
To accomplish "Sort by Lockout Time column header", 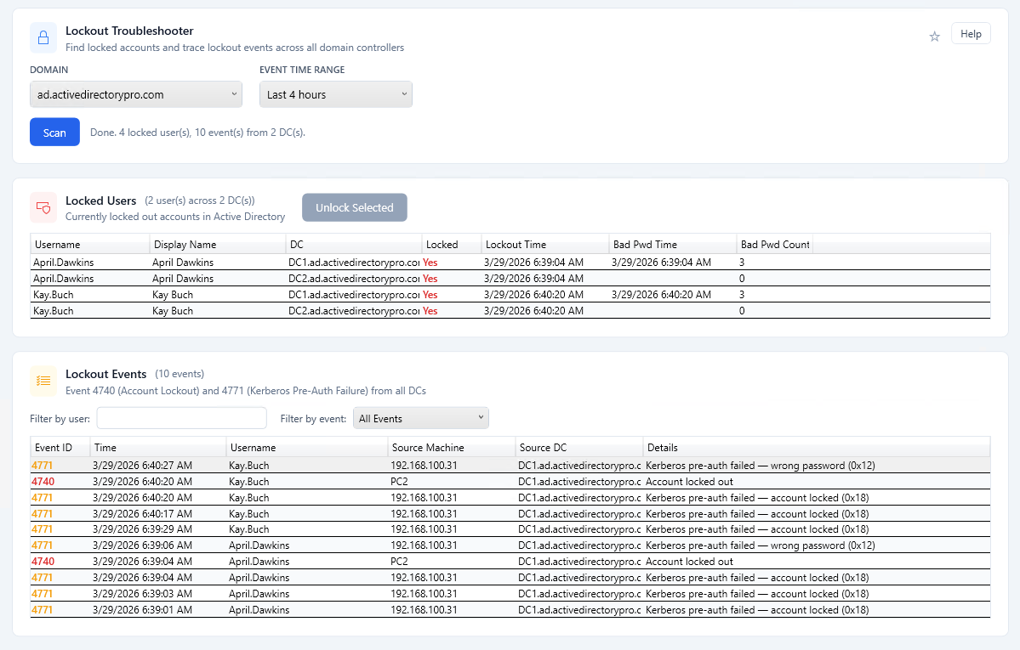I will coord(545,245).
